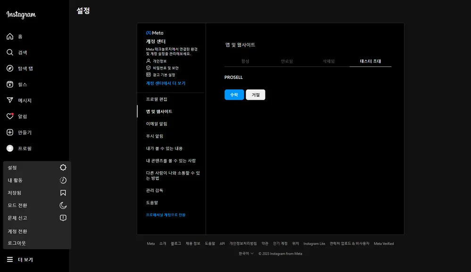471x272 pixels.
Task: Click the 약관 footer link
Action: tap(264, 243)
